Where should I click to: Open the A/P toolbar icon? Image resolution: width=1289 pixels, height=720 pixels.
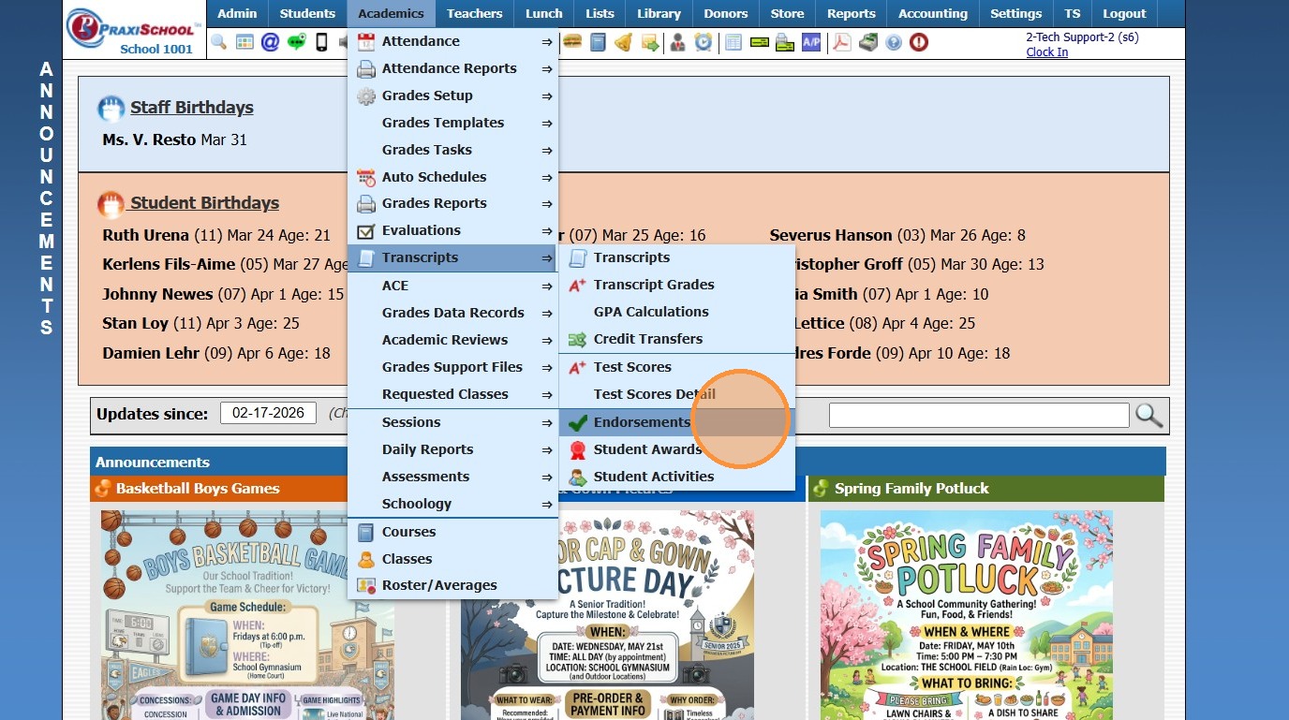coord(811,42)
